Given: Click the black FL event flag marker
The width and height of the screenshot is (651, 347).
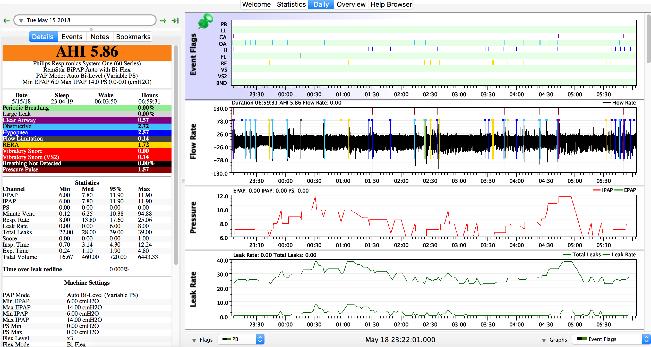Looking at the screenshot, I should coord(301,56).
